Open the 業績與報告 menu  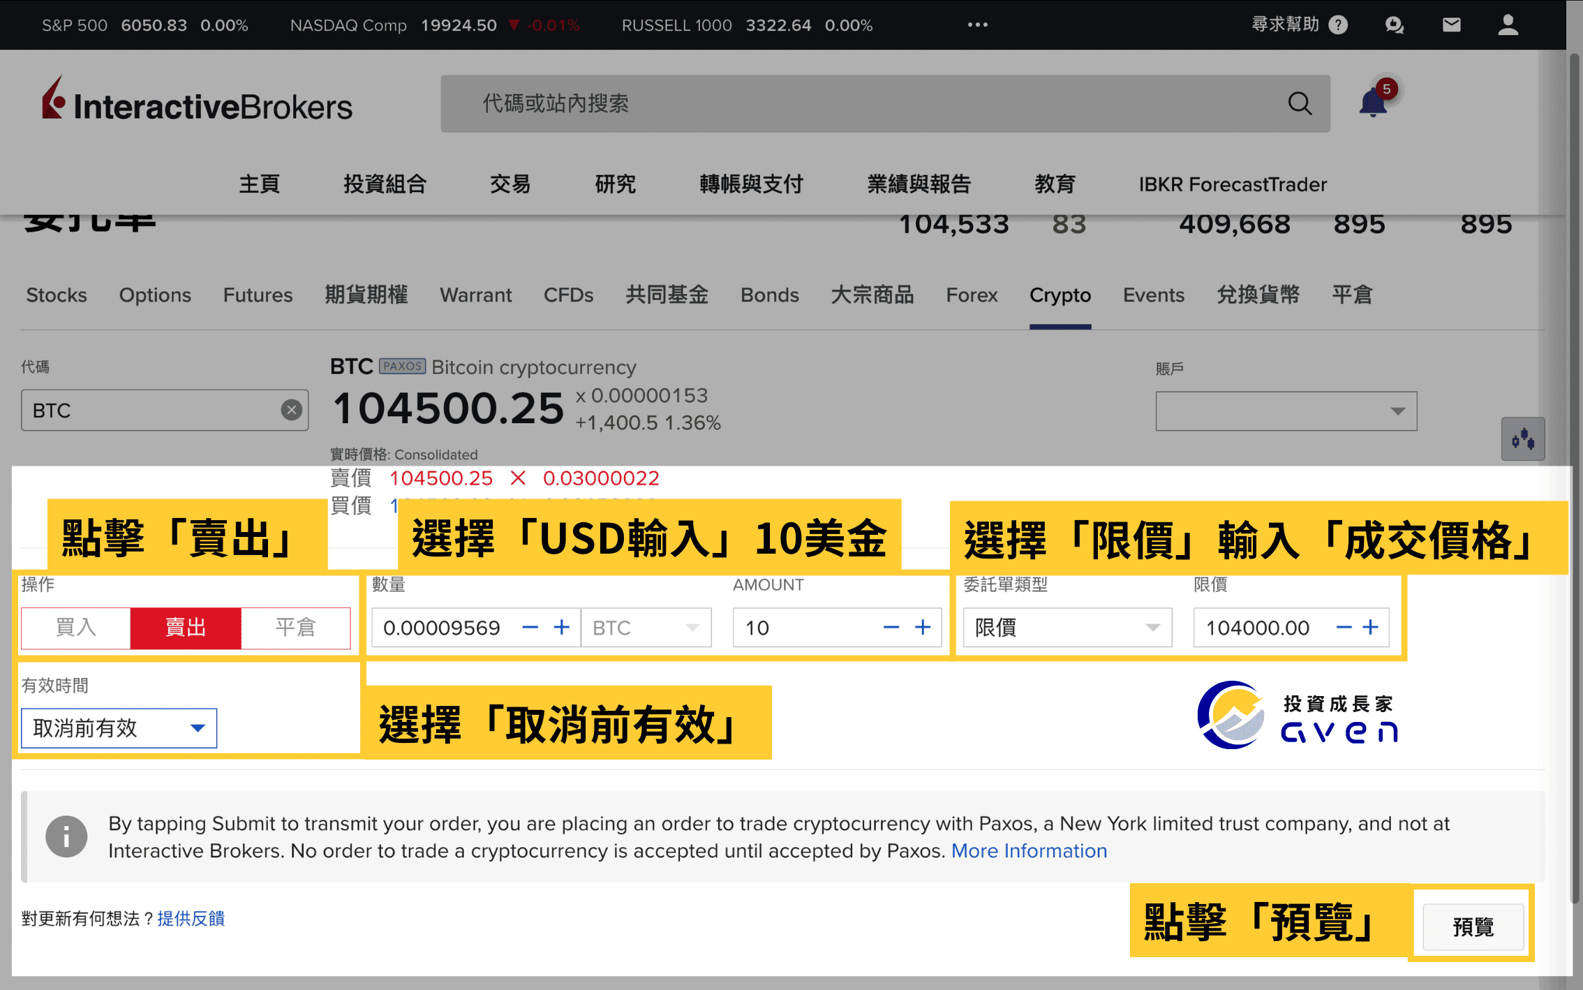(919, 184)
